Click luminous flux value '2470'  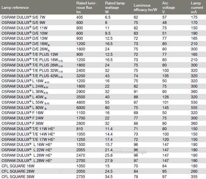[81, 155]
